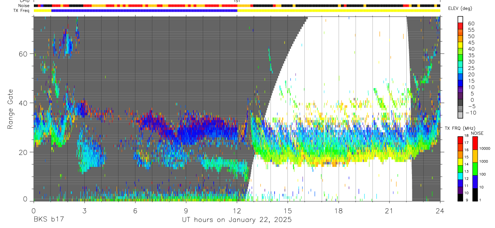
Task: Pick the bright green ELEV colorbar segment near 35
Action: click(x=461, y=58)
